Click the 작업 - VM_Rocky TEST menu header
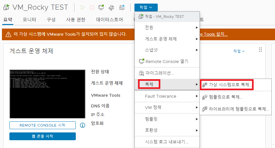The height and width of the screenshot is (148, 275). 167,17
